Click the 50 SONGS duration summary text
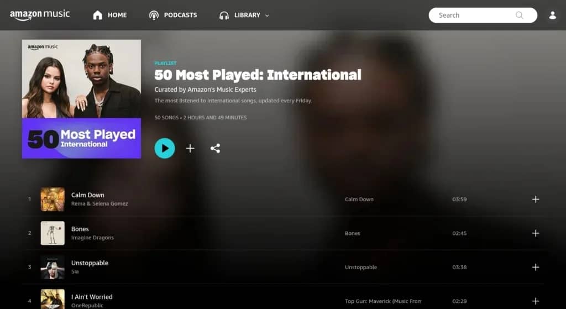Screen dimensions: 566x309 coord(201,118)
